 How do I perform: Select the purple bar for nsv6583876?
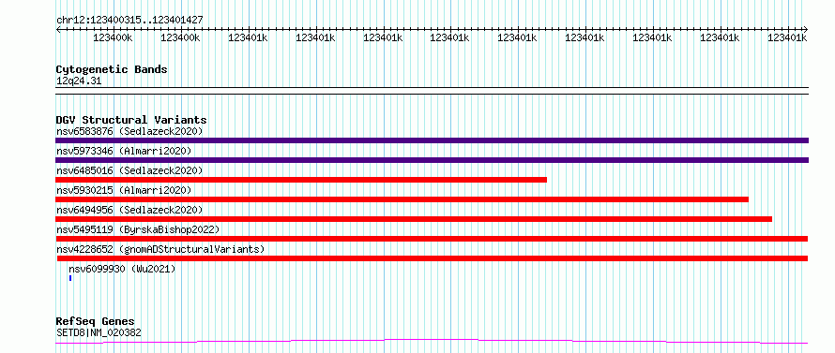432,140
